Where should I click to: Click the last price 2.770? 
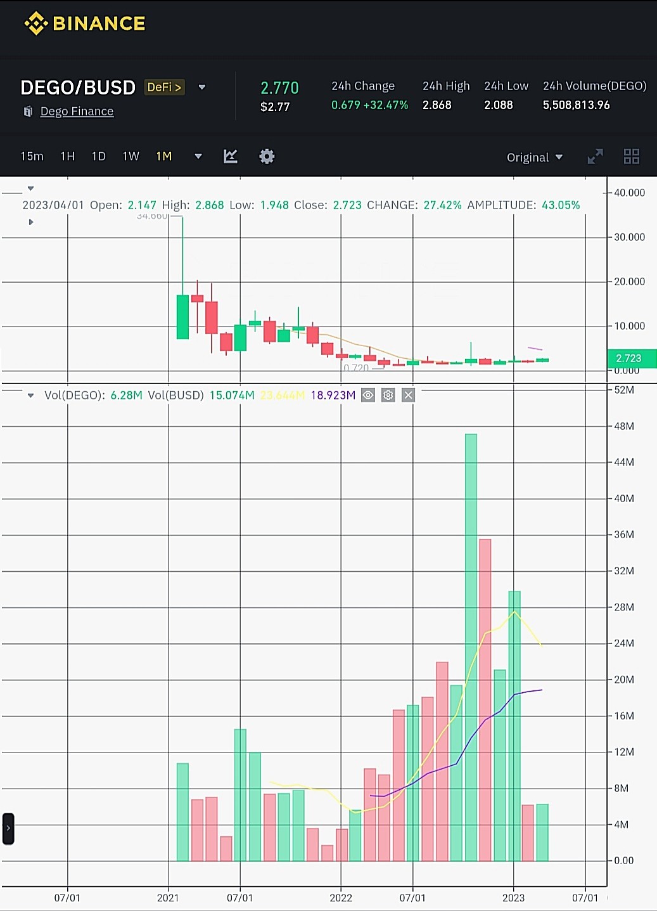[x=279, y=88]
